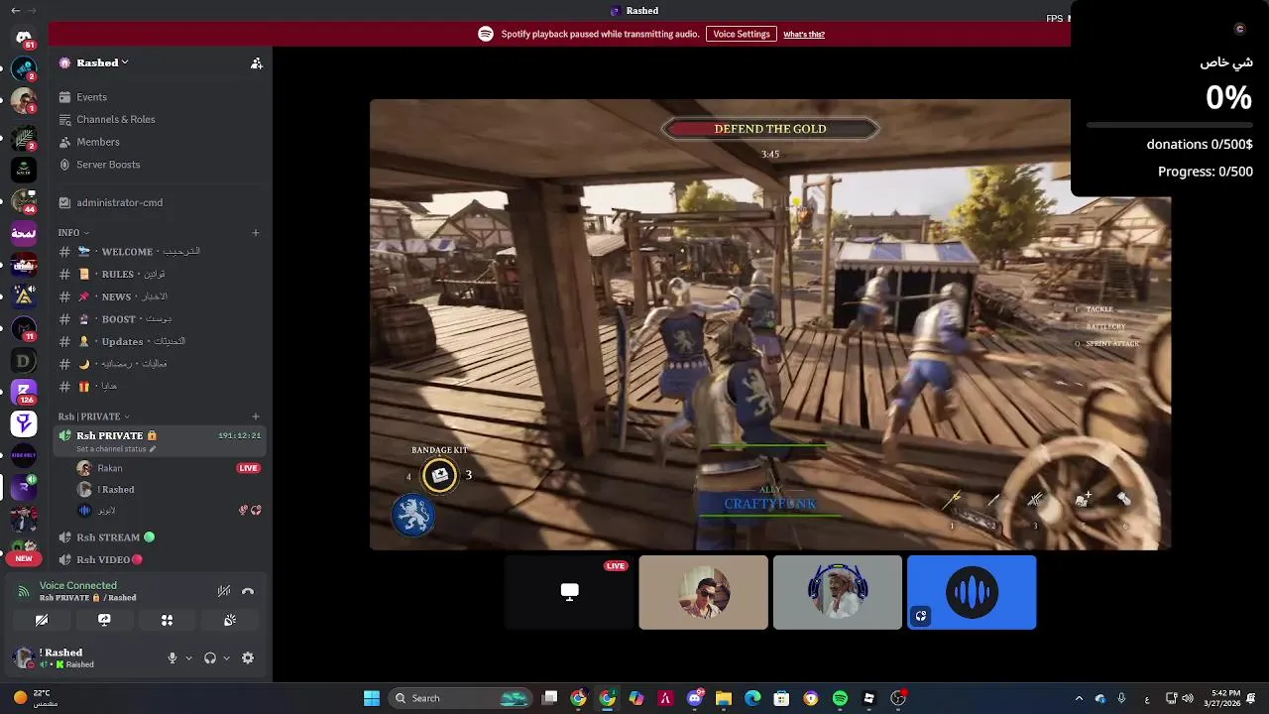Screen dimensions: 1269x714
Task: Deafen using the headphones icon
Action: coord(210,657)
